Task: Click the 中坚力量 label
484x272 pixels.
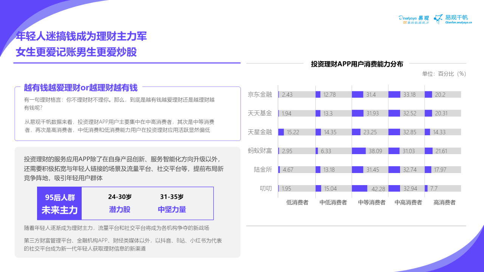Action: point(172,209)
